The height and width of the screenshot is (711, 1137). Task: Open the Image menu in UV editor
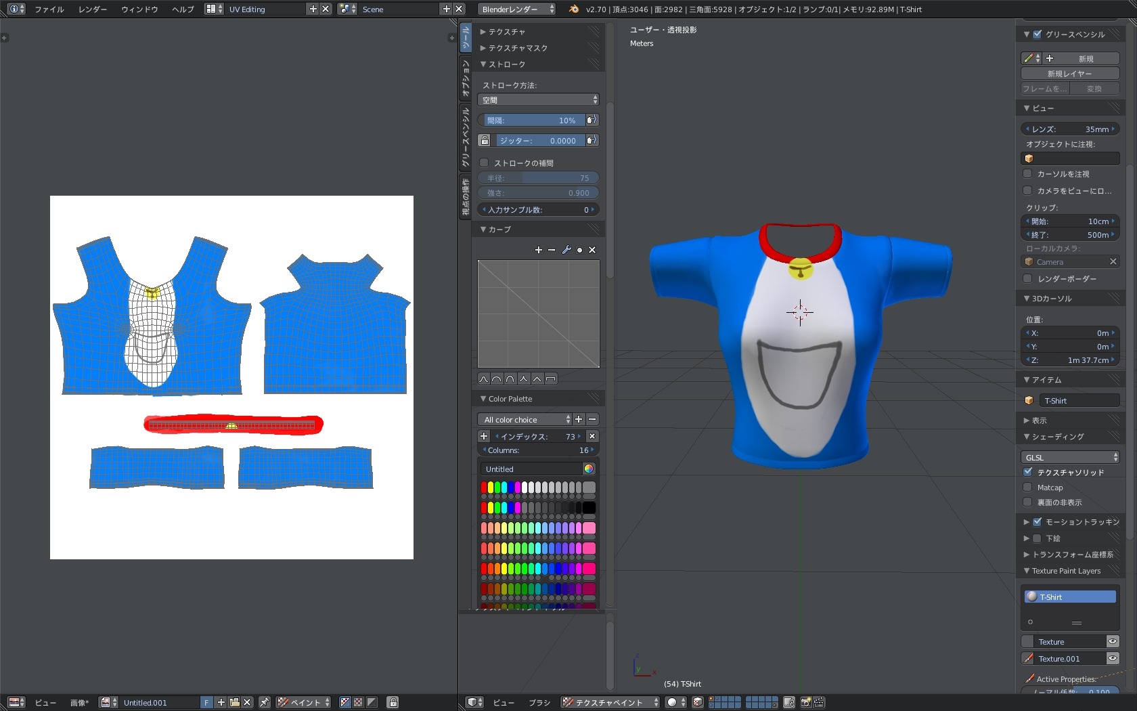pos(79,702)
